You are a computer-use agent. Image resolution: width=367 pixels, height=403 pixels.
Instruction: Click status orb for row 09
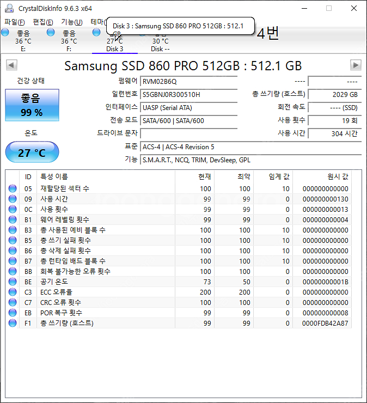(13, 199)
